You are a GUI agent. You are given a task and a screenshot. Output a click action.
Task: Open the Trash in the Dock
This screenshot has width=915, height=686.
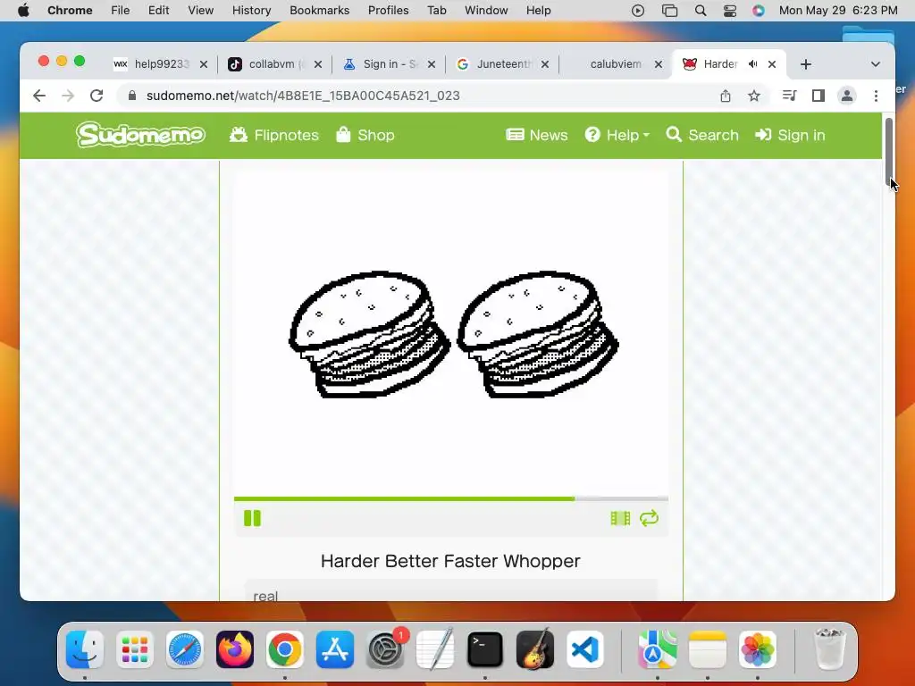click(x=829, y=649)
